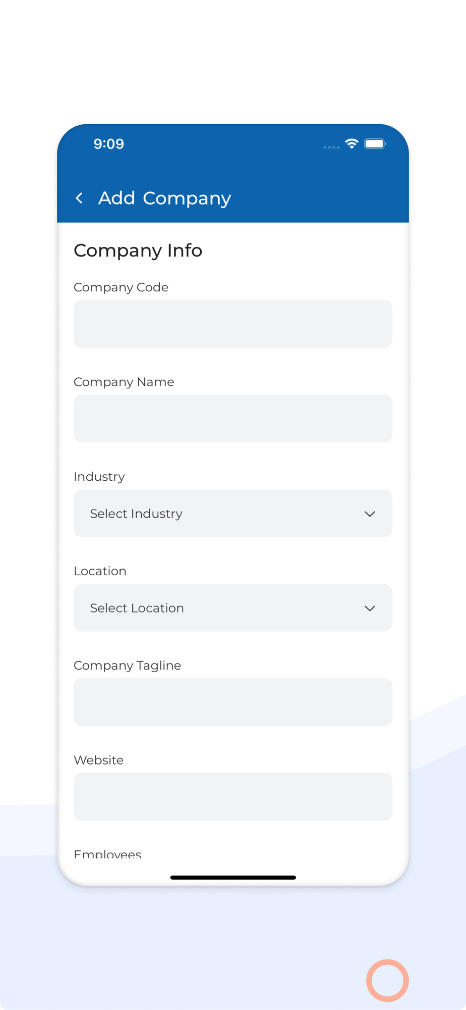The image size is (466, 1010).
Task: Click the Company Tagline label text
Action: [127, 666]
